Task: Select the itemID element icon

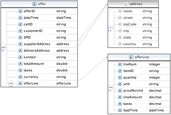Action: [x=120, y=71]
